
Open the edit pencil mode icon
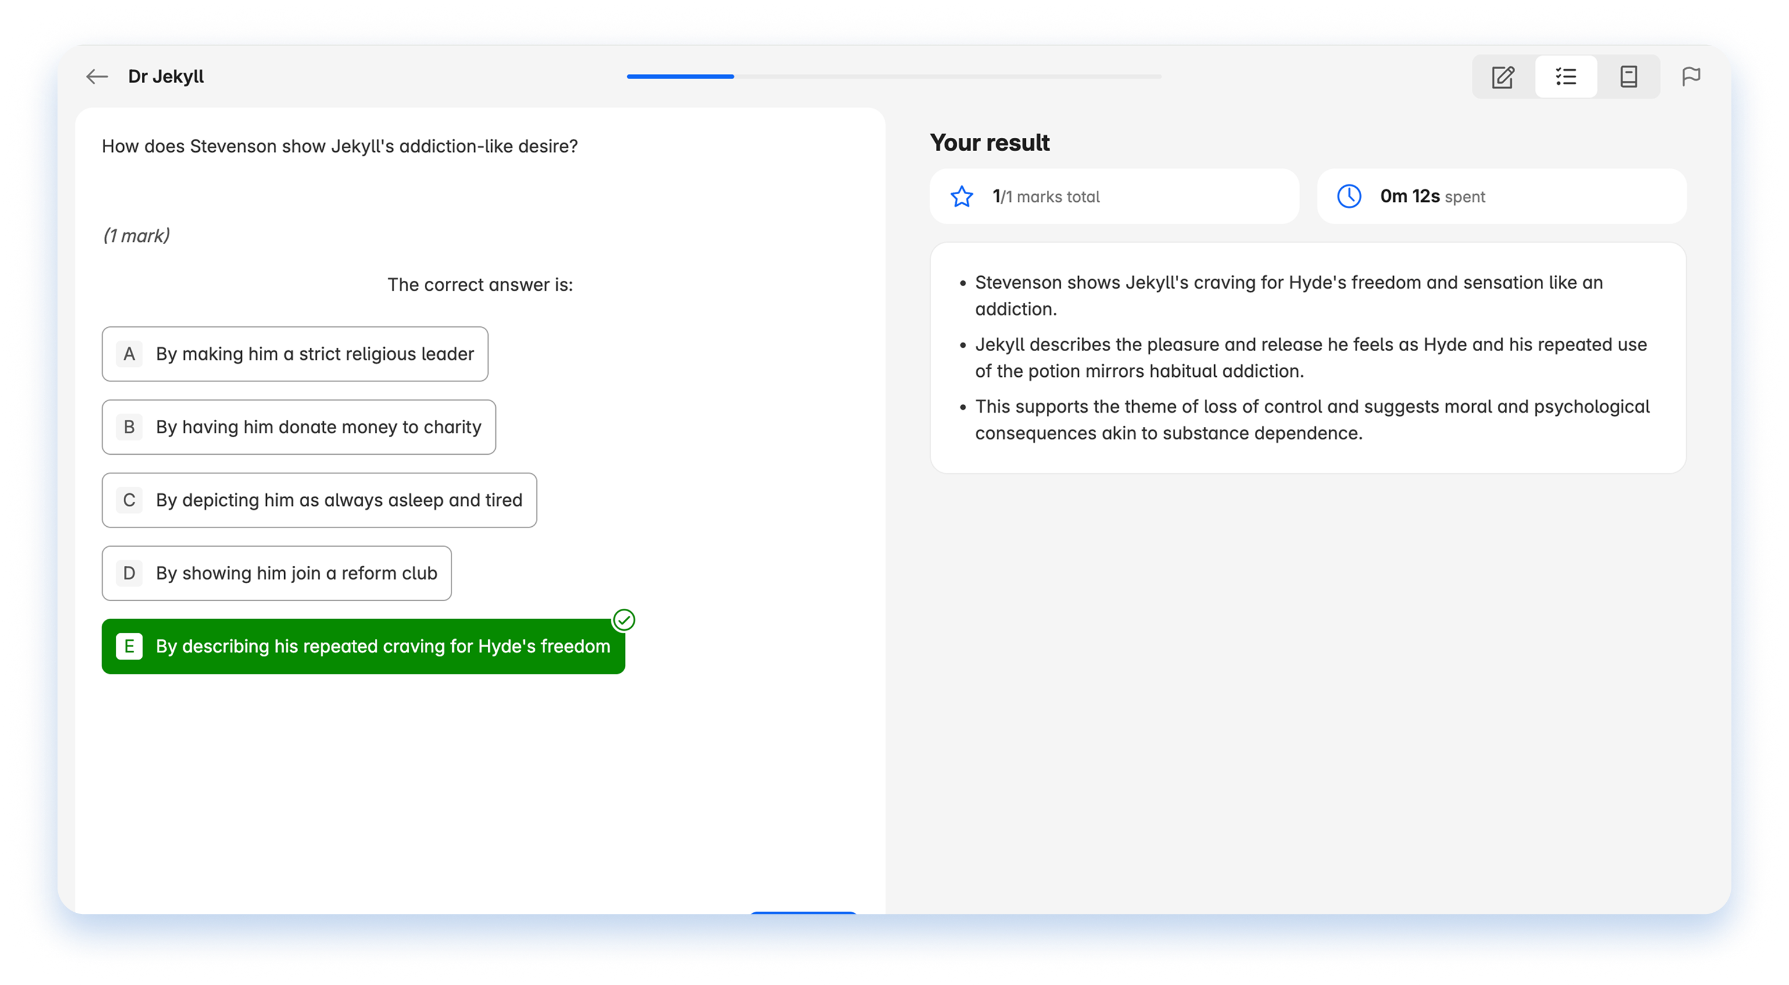tap(1503, 76)
